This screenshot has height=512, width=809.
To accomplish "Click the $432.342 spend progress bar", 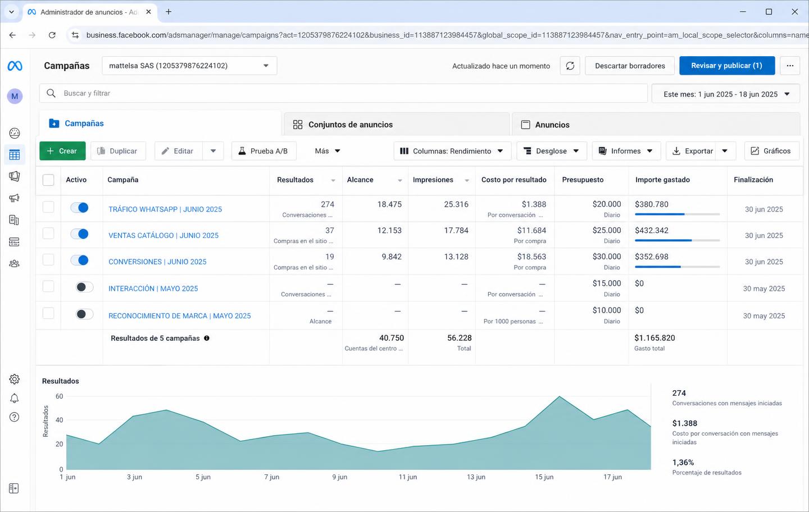I will click(x=677, y=240).
